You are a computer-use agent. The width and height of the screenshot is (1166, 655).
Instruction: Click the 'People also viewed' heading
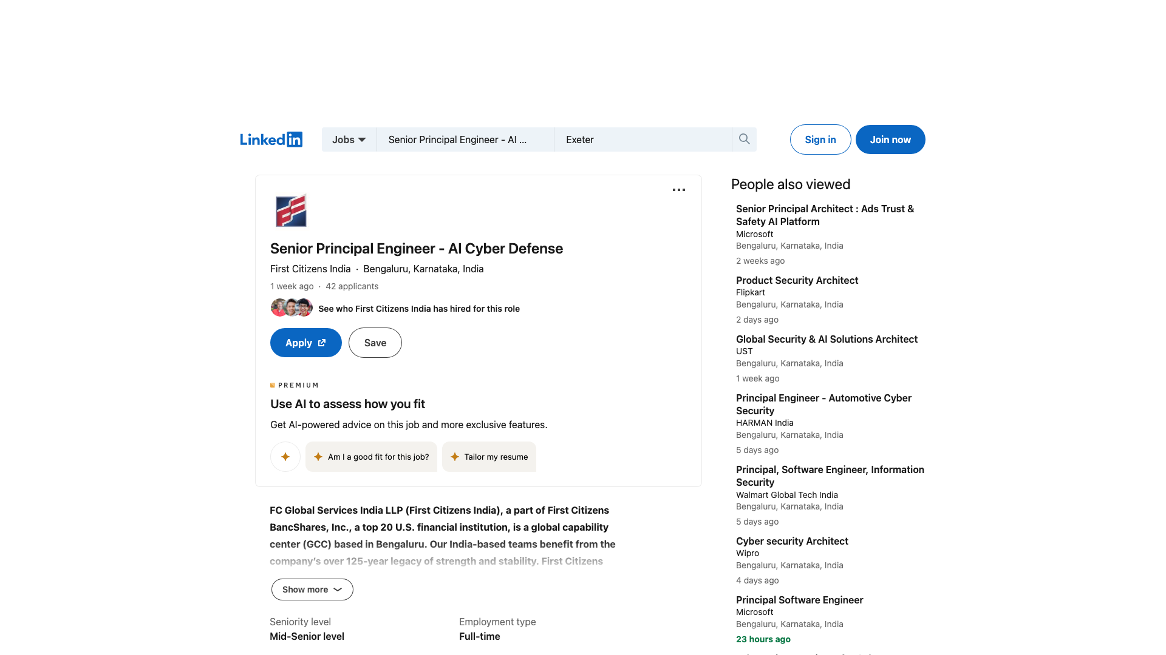click(791, 184)
